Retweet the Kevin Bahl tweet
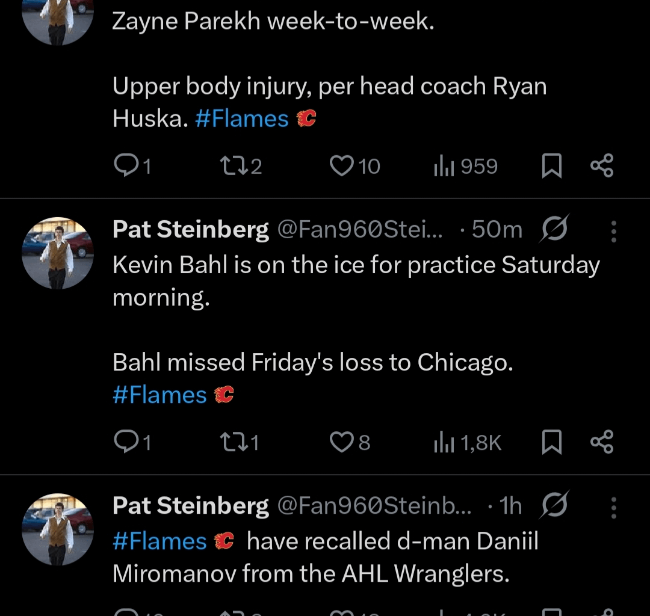Viewport: 650px width, 616px height. click(235, 442)
